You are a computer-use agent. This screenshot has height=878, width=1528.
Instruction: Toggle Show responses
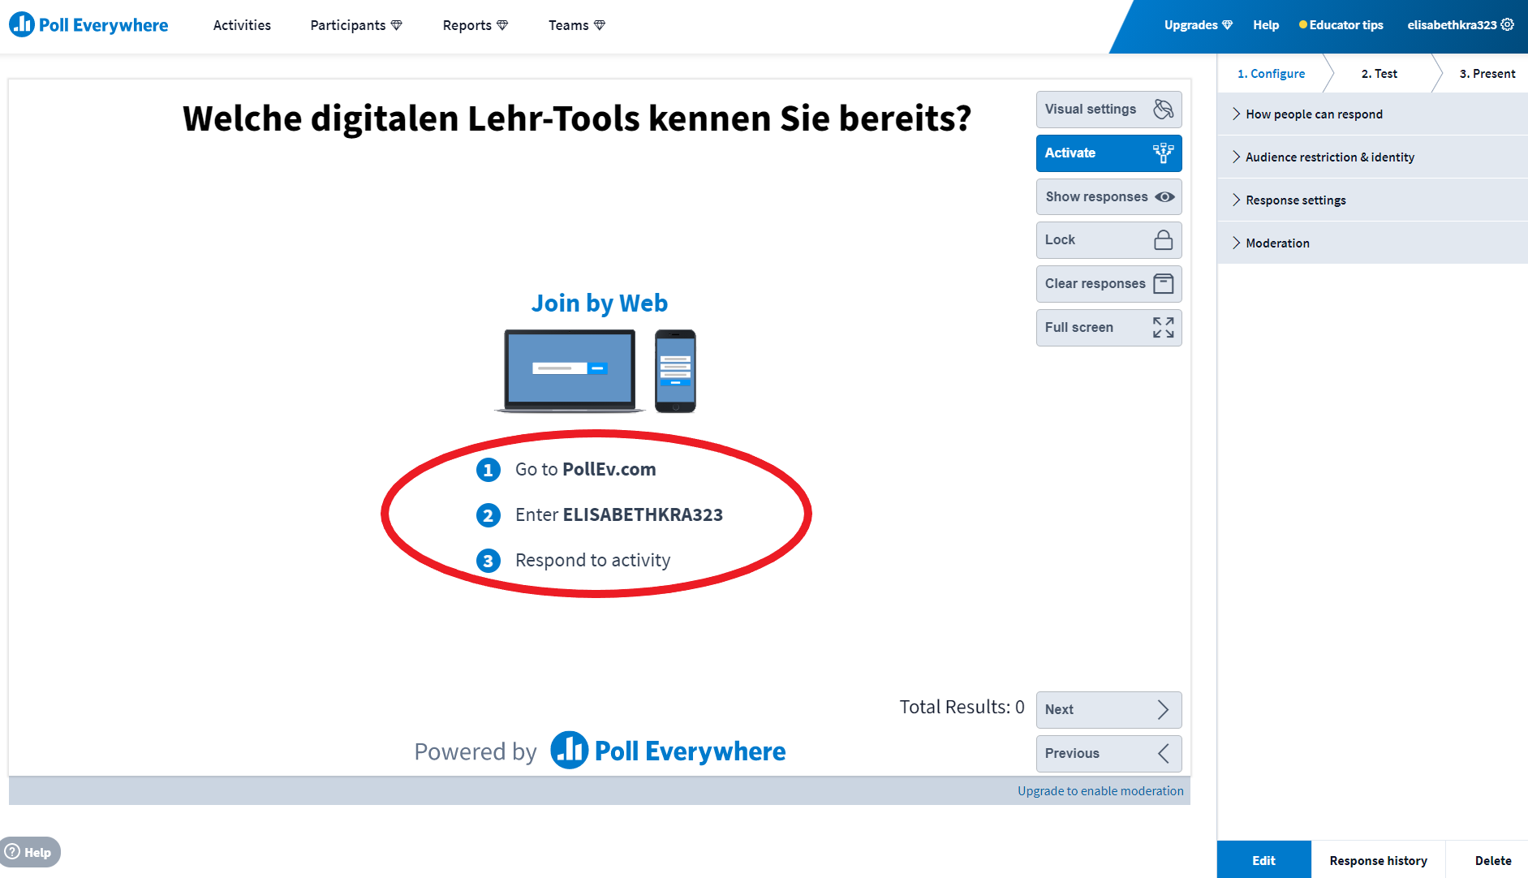click(x=1108, y=197)
